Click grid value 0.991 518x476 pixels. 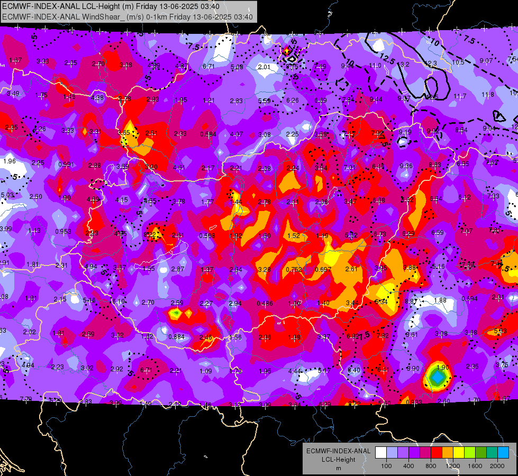[66, 164]
